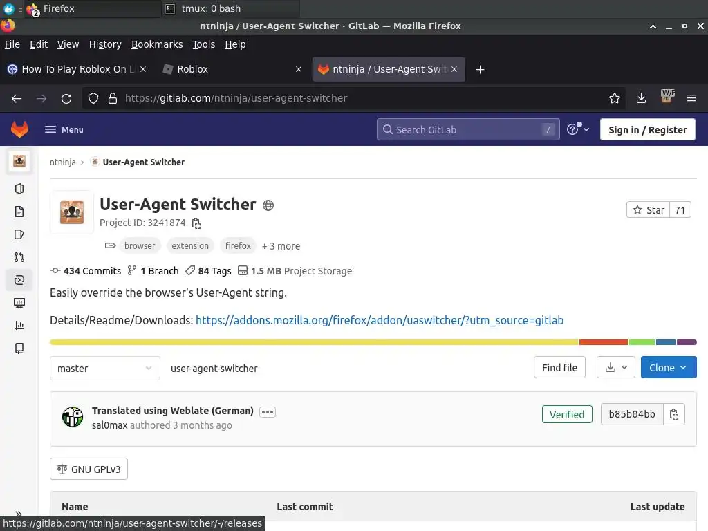Bookmark this page with star icon

pyautogui.click(x=614, y=98)
